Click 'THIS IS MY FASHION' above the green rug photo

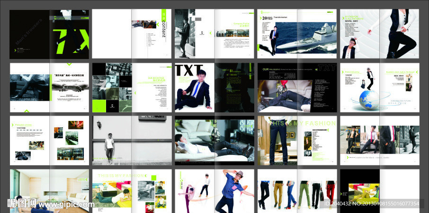[x=120, y=176]
